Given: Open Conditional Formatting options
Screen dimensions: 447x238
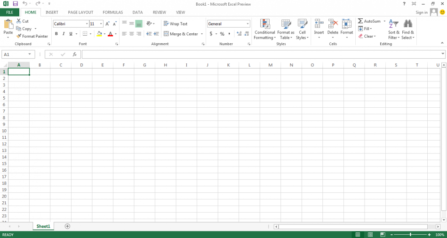Looking at the screenshot, I should (x=265, y=29).
